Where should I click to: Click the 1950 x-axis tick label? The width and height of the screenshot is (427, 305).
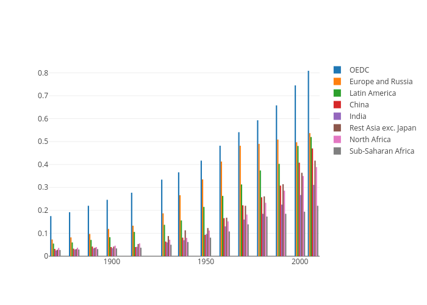(x=206, y=262)
